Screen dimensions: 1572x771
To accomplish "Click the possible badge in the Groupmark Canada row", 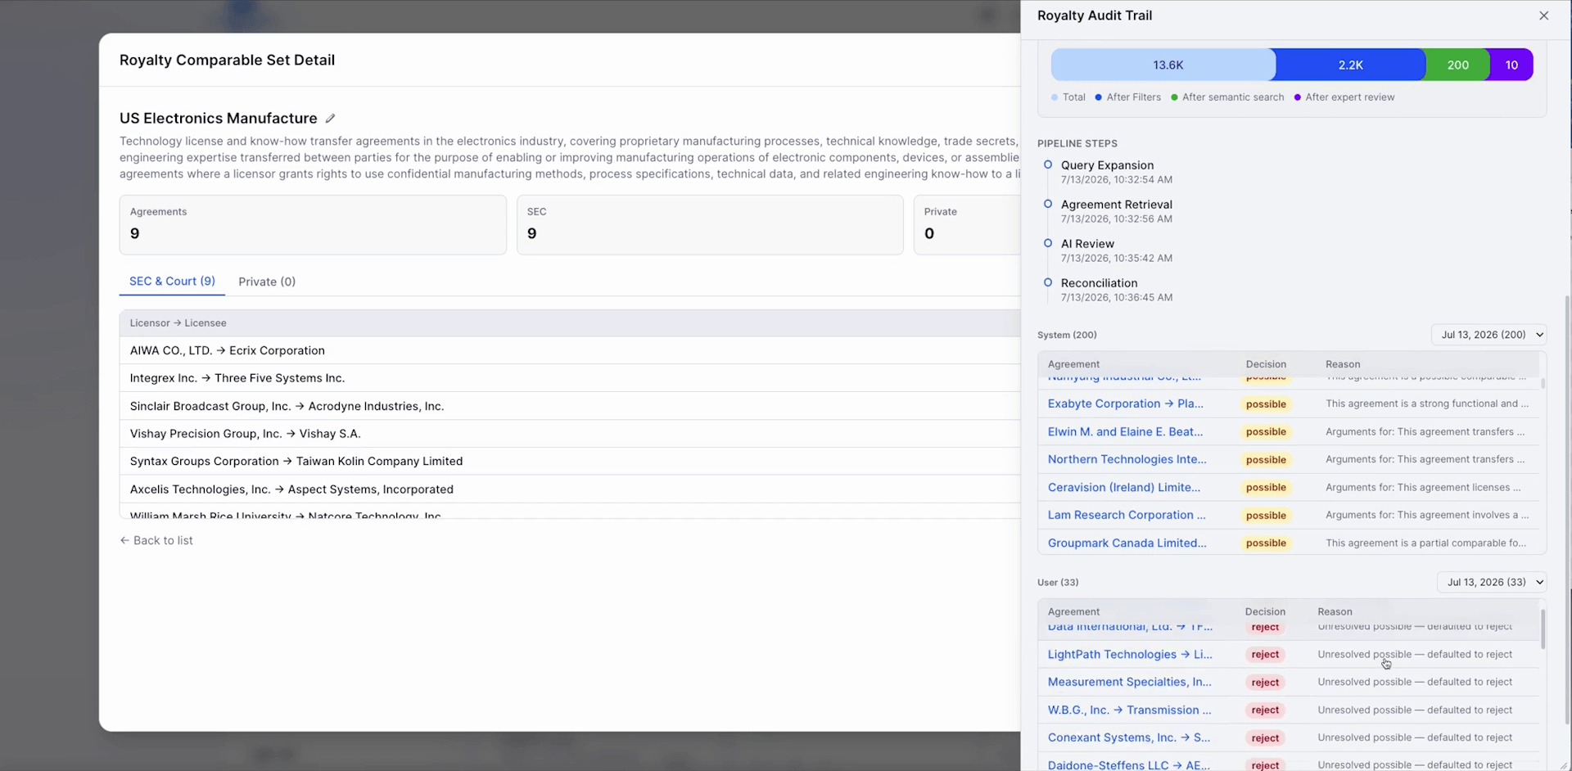I will tap(1266, 543).
